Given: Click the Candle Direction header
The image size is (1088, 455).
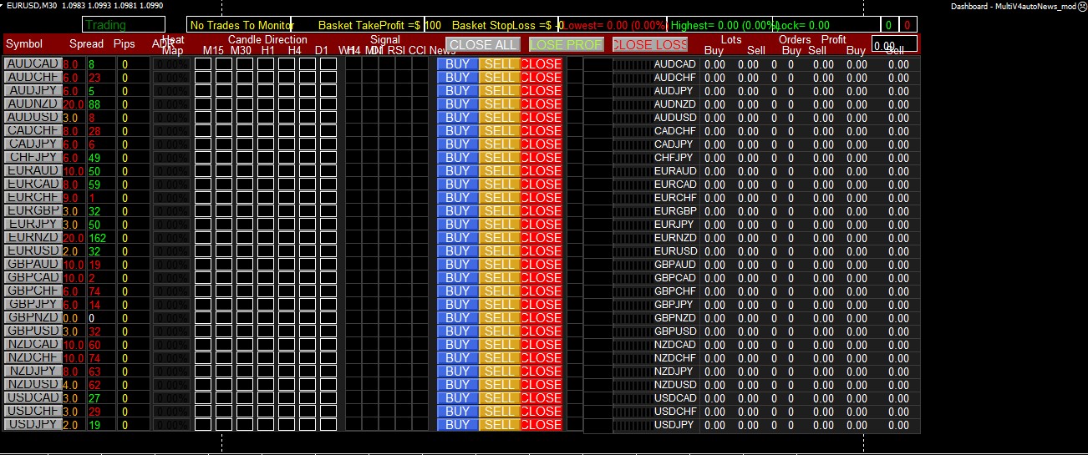Looking at the screenshot, I should (267, 39).
